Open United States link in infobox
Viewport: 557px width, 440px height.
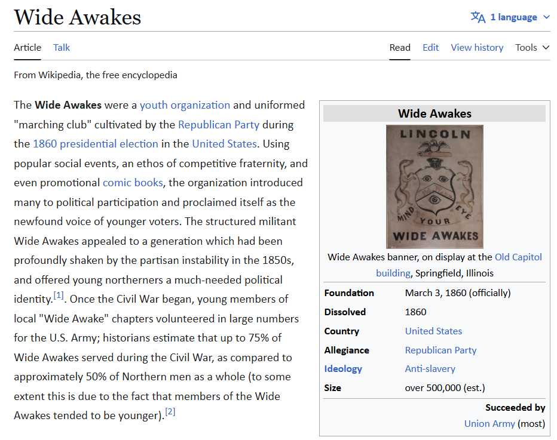[x=433, y=331]
